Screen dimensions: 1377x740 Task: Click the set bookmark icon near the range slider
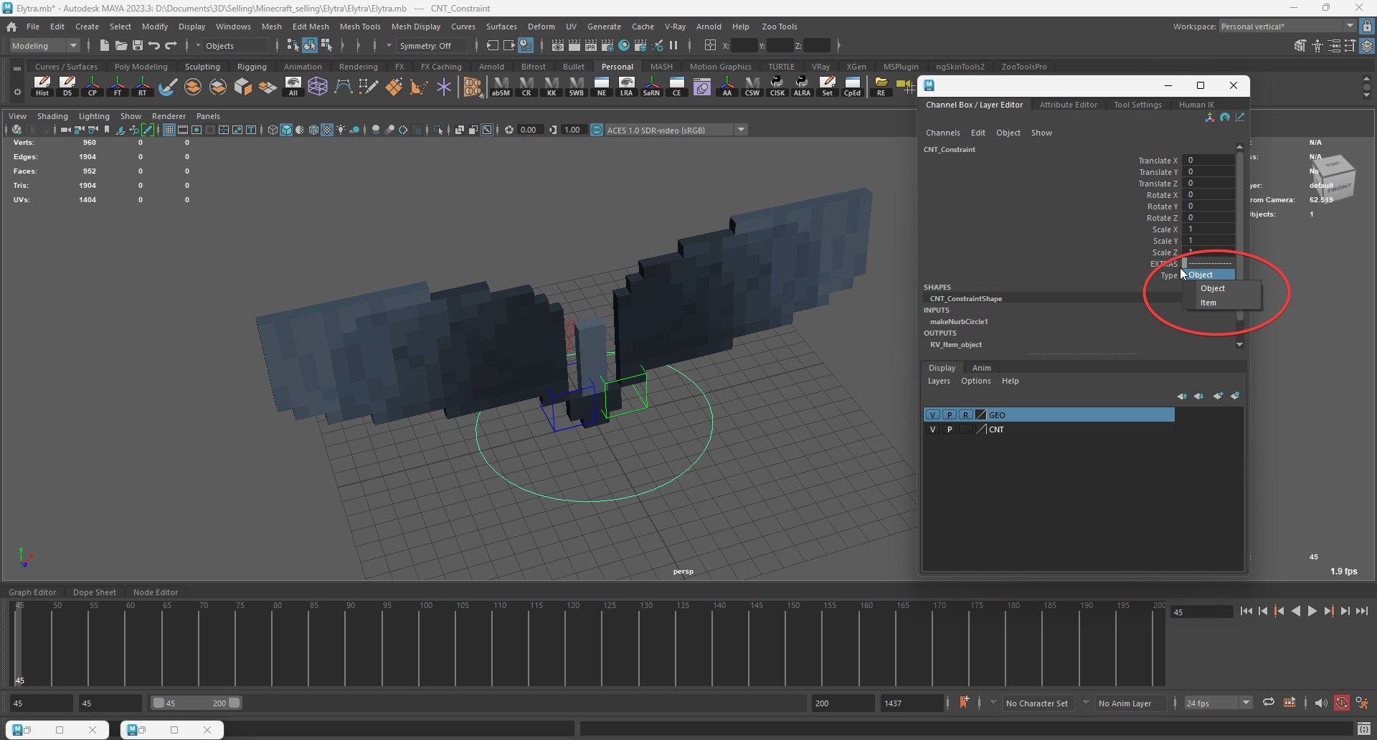964,702
